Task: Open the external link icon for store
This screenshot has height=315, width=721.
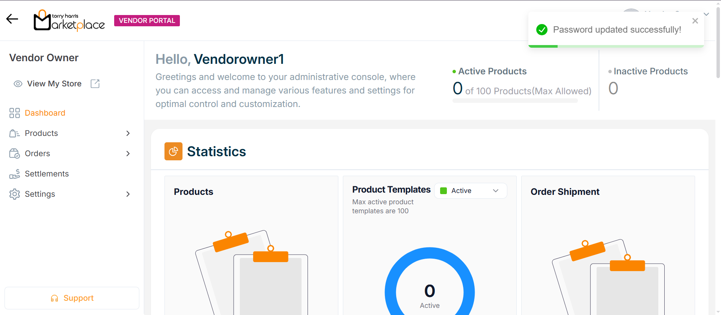Action: (95, 84)
